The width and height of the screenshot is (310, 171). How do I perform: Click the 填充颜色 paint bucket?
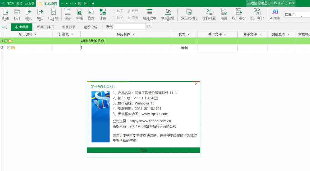click(x=168, y=12)
